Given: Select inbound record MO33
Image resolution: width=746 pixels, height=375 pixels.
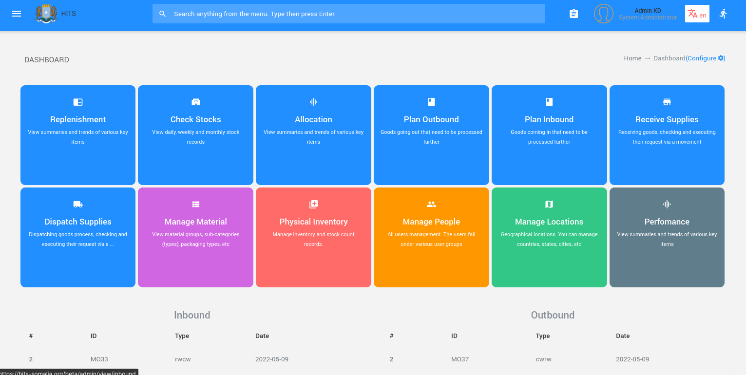Looking at the screenshot, I should tap(99, 359).
